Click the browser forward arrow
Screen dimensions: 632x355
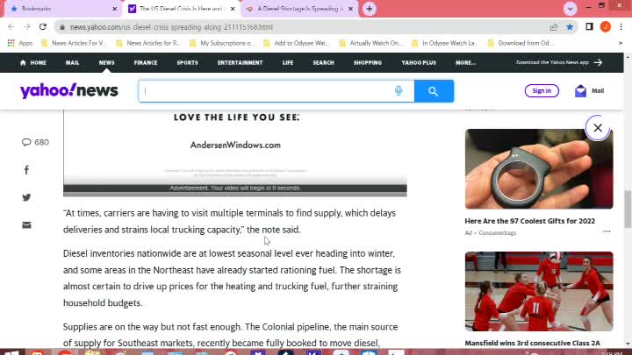pyautogui.click(x=26, y=27)
